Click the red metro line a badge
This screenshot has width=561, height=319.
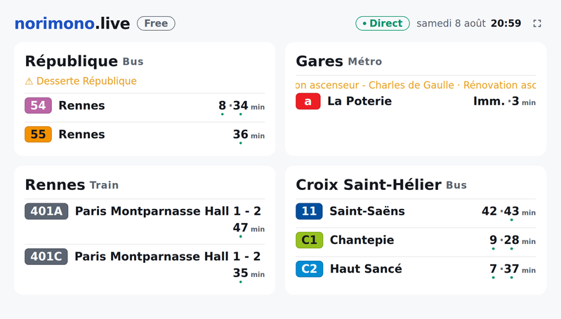click(x=308, y=101)
